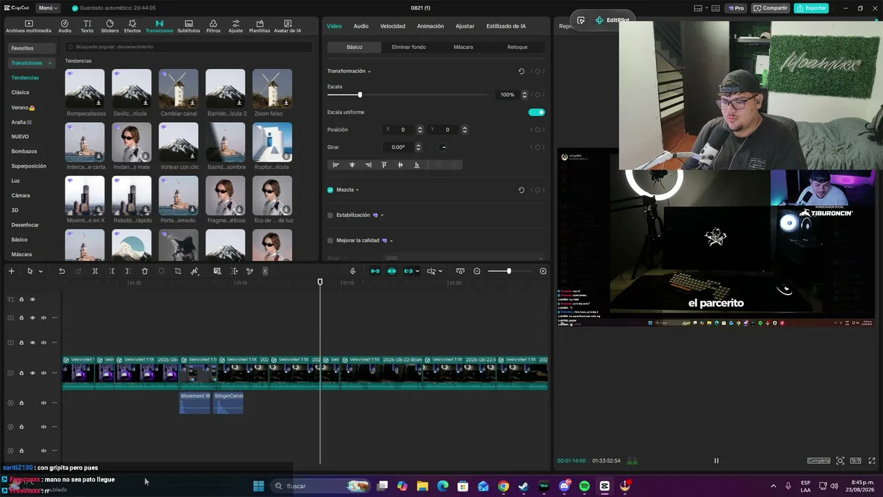883x497 pixels.
Task: Open the selection tool mode dropdown
Action: click(40, 271)
